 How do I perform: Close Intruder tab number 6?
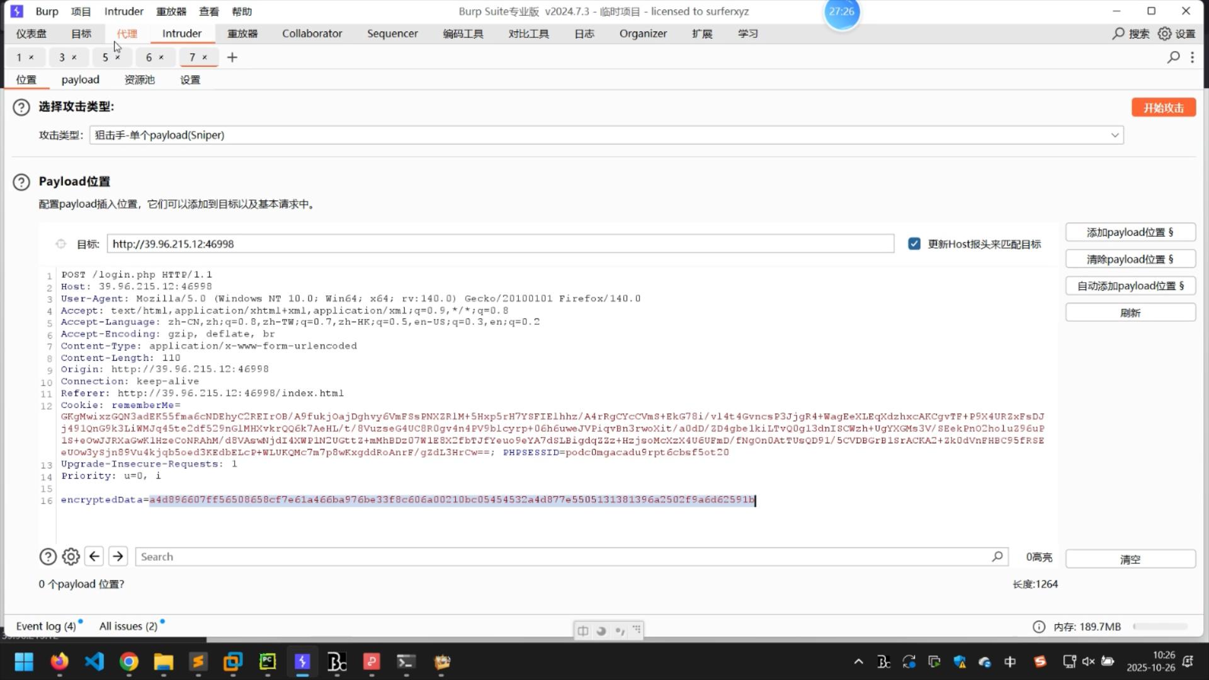(161, 57)
